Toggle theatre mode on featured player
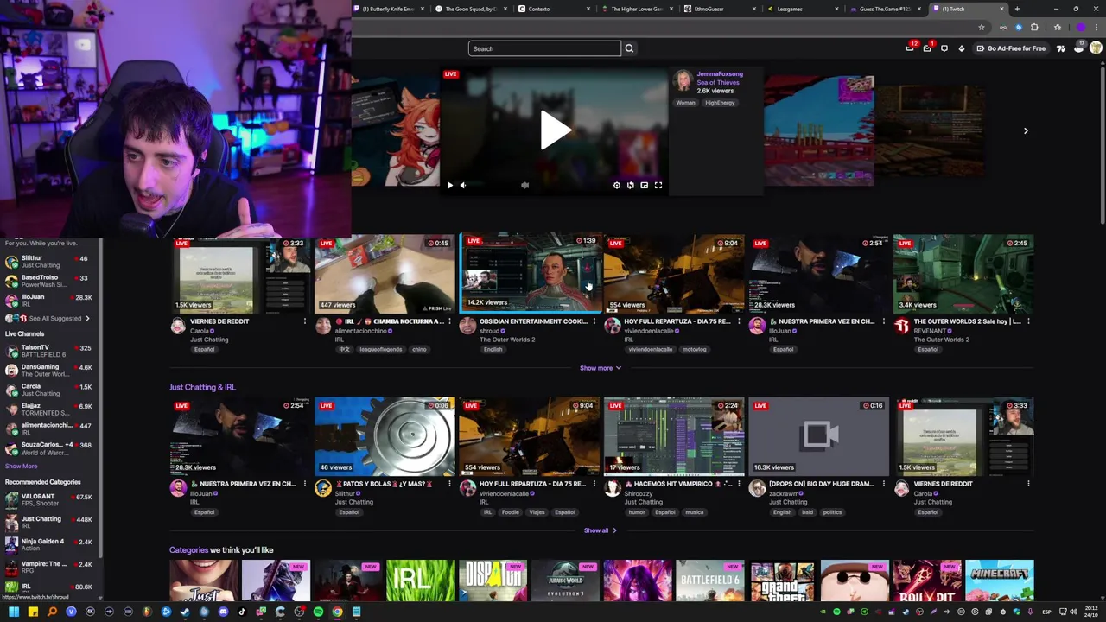This screenshot has height=622, width=1106. point(644,185)
